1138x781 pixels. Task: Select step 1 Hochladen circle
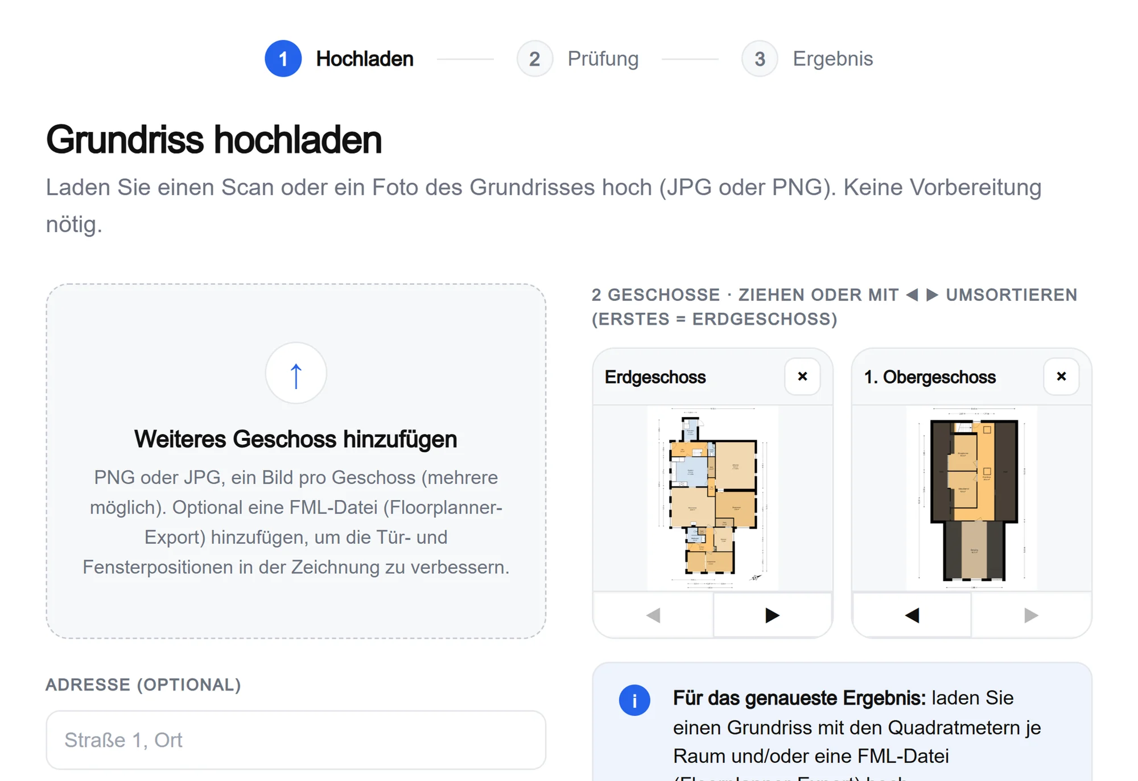tap(283, 59)
